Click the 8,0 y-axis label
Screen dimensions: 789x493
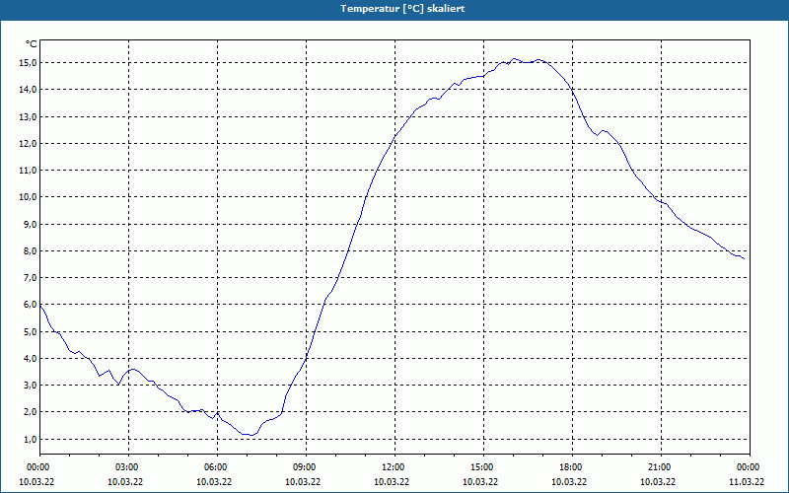(30, 251)
